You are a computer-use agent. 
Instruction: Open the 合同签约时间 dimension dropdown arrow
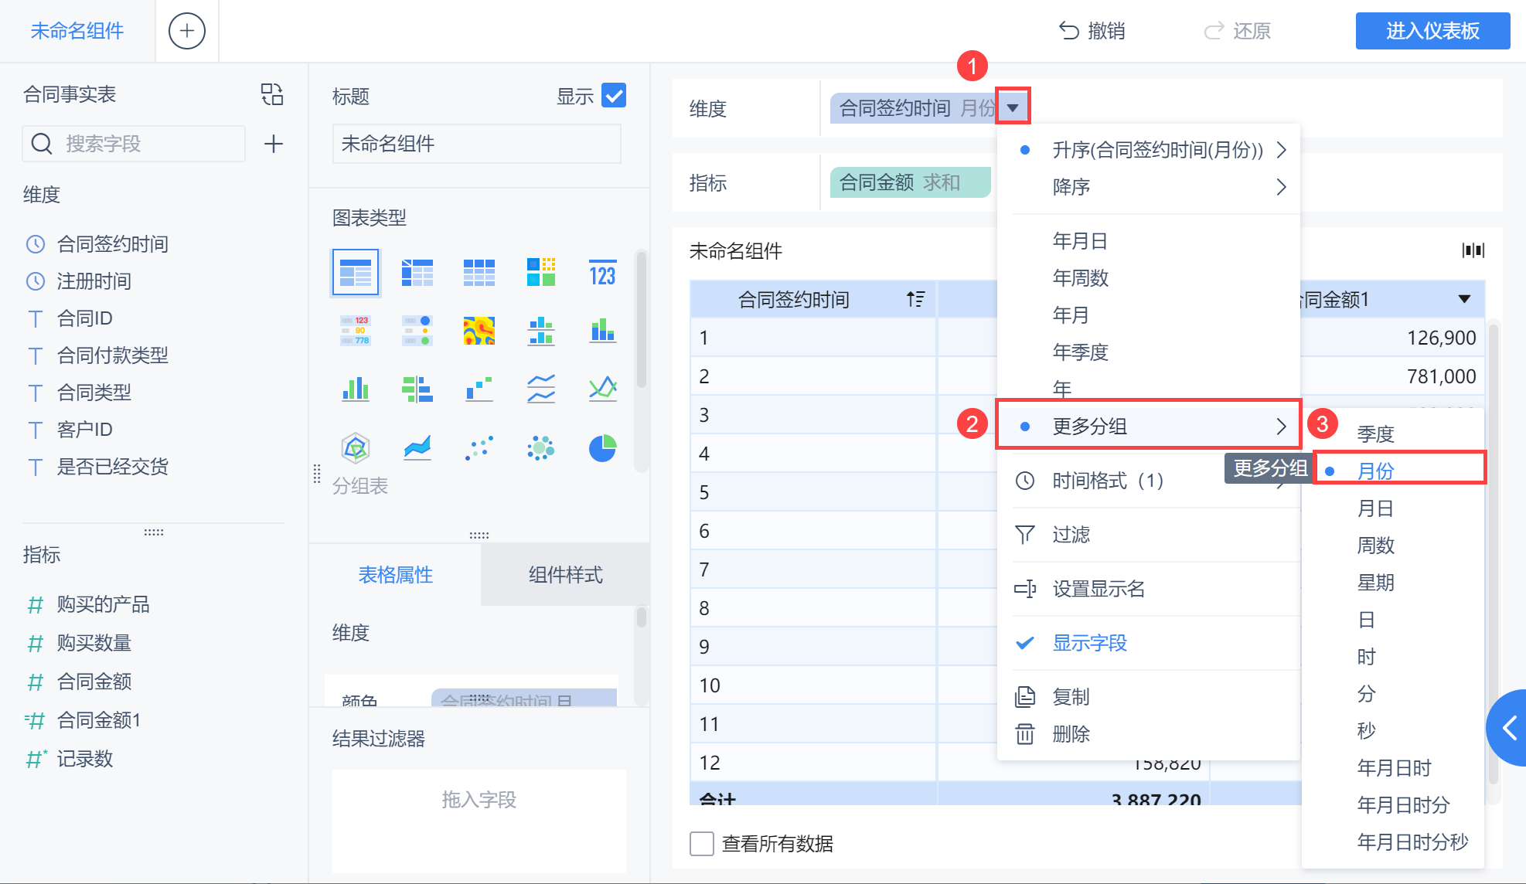tap(1013, 107)
